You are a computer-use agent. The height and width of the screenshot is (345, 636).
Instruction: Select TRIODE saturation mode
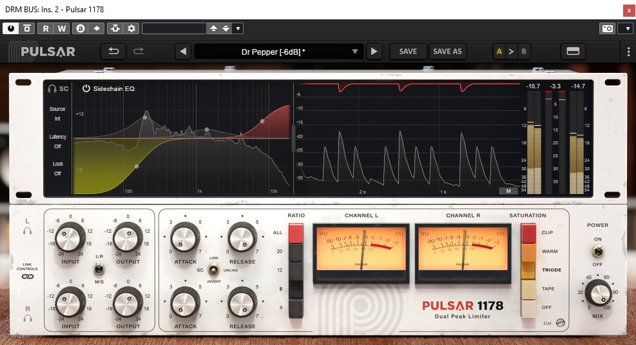pos(528,271)
